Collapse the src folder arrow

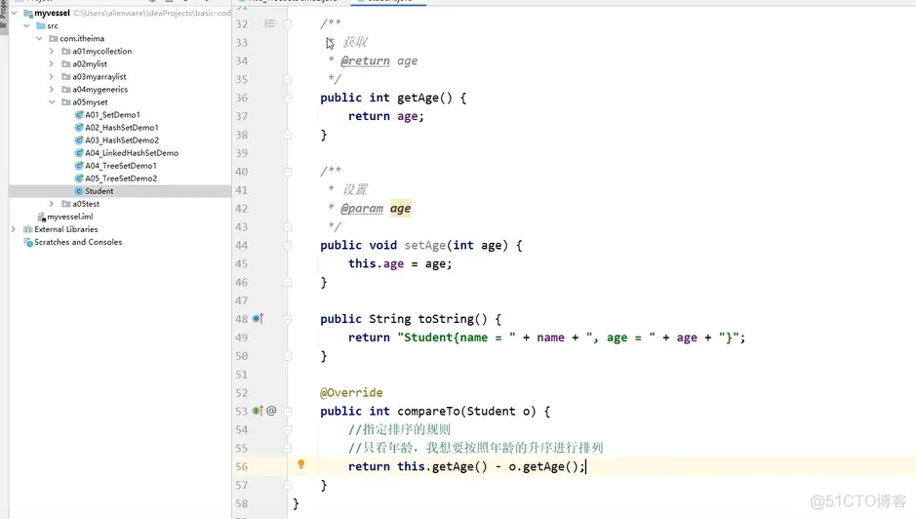click(26, 25)
